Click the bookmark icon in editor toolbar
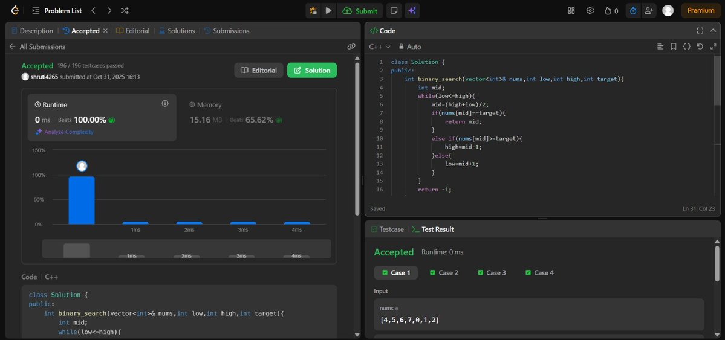Image resolution: width=725 pixels, height=340 pixels. coord(674,47)
